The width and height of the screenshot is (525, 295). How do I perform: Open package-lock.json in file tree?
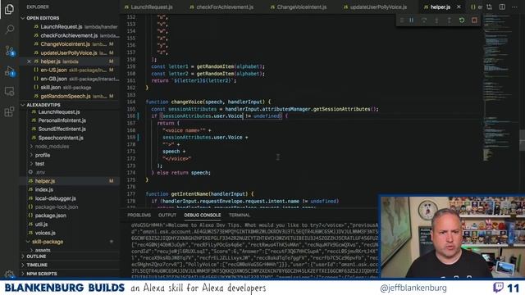click(x=57, y=207)
